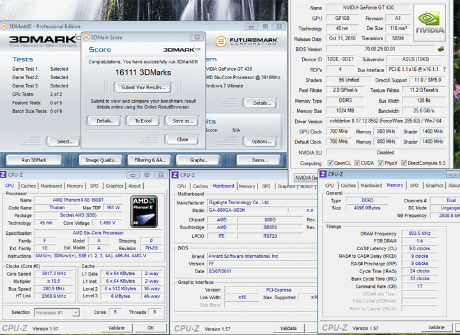The height and width of the screenshot is (335, 460).
Task: Switch to the Caches tab in the CPU window
Action: point(27,186)
